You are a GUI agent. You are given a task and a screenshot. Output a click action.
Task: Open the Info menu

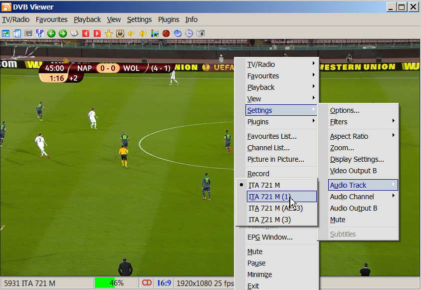coord(192,19)
